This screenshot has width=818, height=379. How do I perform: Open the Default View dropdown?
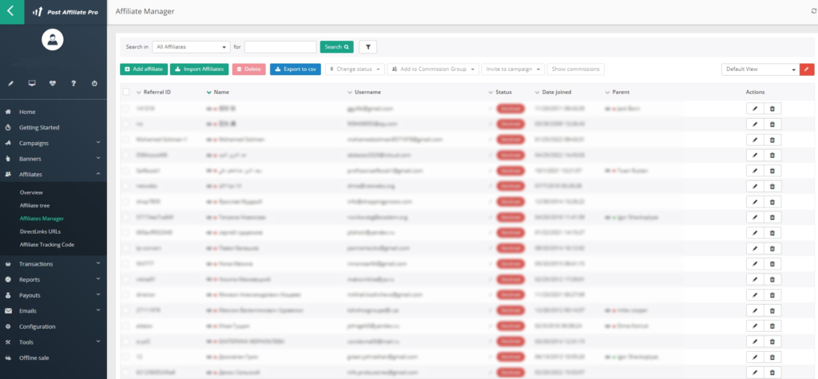(x=759, y=69)
